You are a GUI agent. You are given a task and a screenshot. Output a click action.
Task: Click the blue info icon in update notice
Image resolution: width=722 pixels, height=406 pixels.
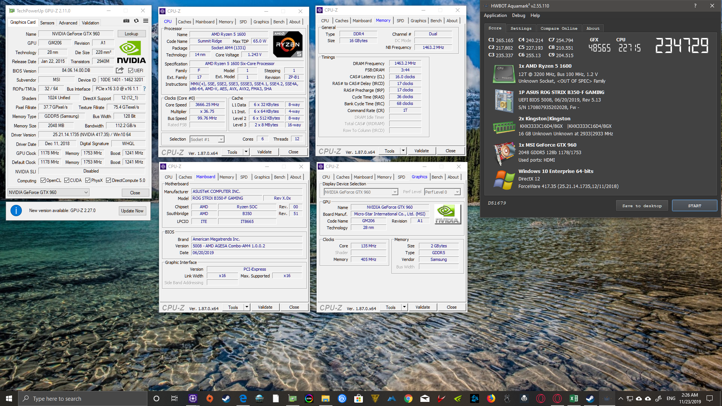(16, 211)
